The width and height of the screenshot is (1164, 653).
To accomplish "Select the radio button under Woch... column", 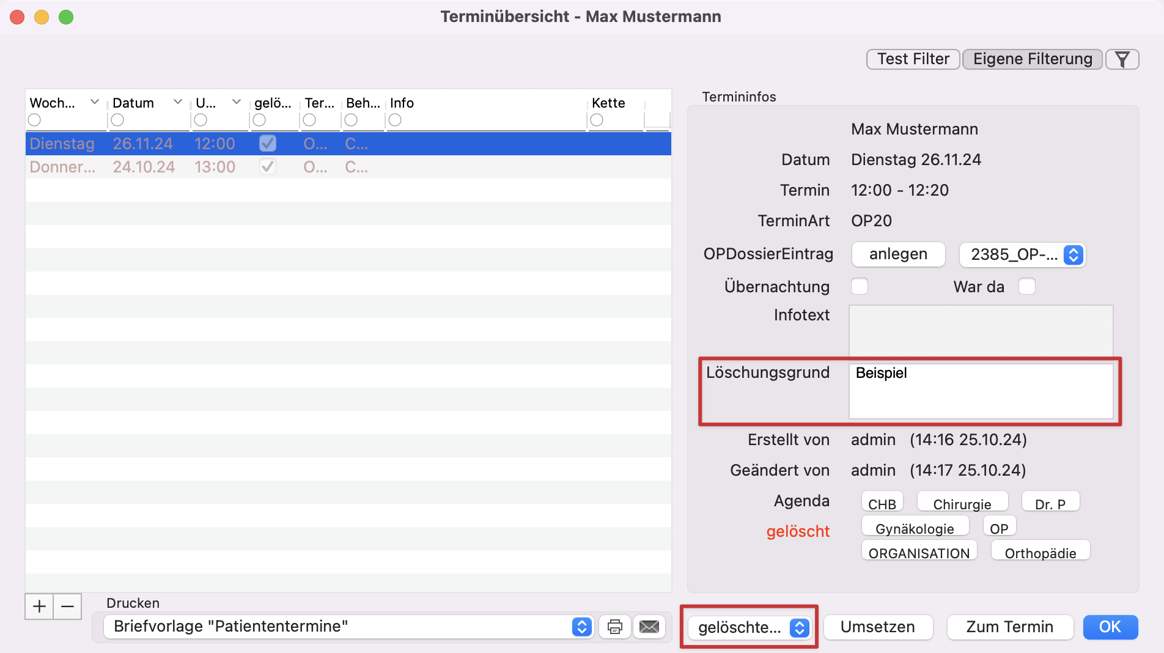I will pyautogui.click(x=34, y=120).
